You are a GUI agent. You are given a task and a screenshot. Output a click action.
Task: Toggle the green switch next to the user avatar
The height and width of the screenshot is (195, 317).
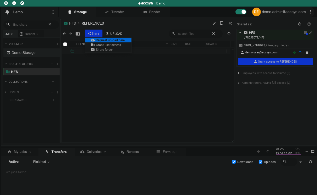tap(241, 12)
